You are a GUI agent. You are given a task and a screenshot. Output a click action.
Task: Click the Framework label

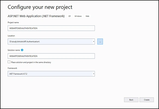(x=13, y=68)
